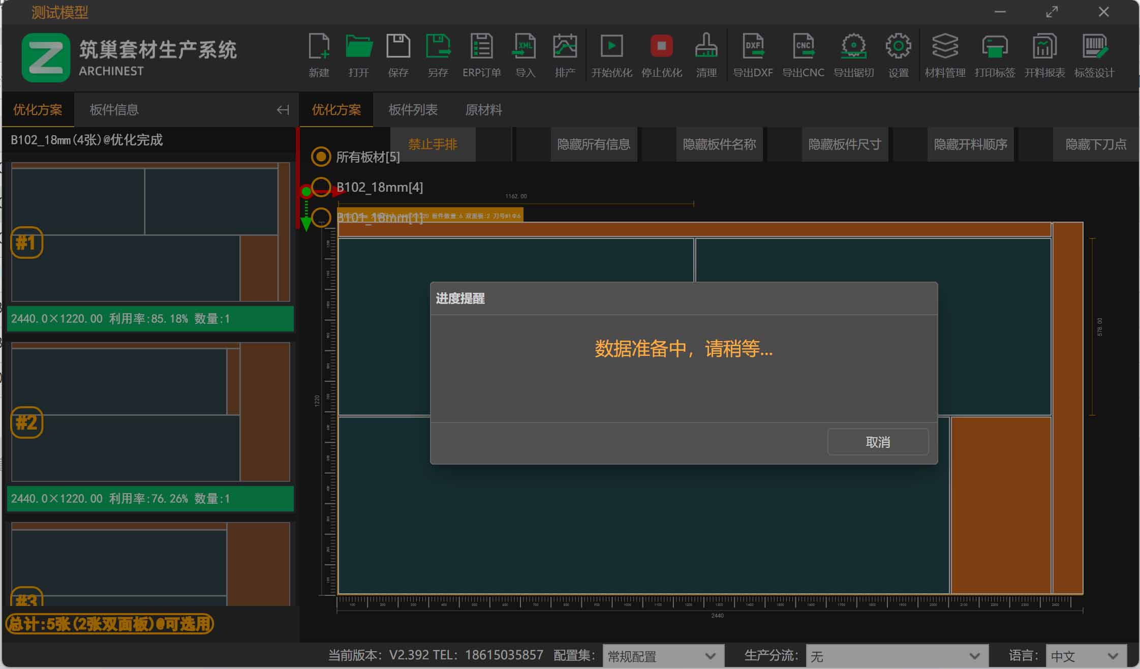This screenshot has height=669, width=1140.
Task: Click the Material Management (材料管理) layers icon
Action: pyautogui.click(x=945, y=47)
